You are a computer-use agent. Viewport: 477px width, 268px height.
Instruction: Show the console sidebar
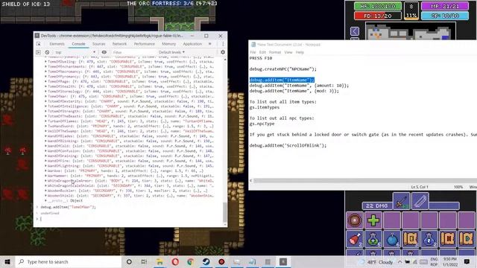tap(39, 52)
